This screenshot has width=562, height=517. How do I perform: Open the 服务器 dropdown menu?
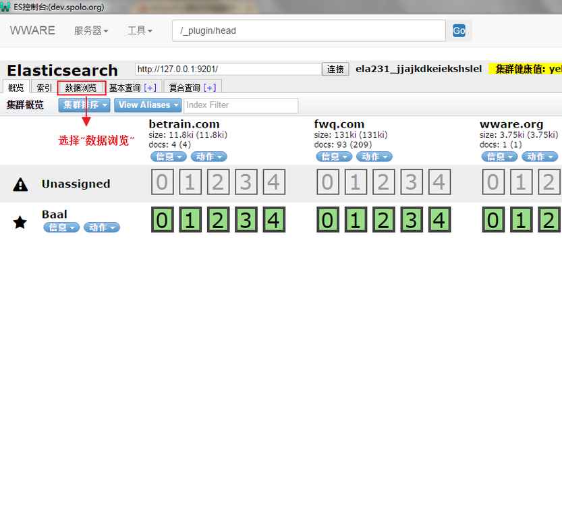pos(91,31)
